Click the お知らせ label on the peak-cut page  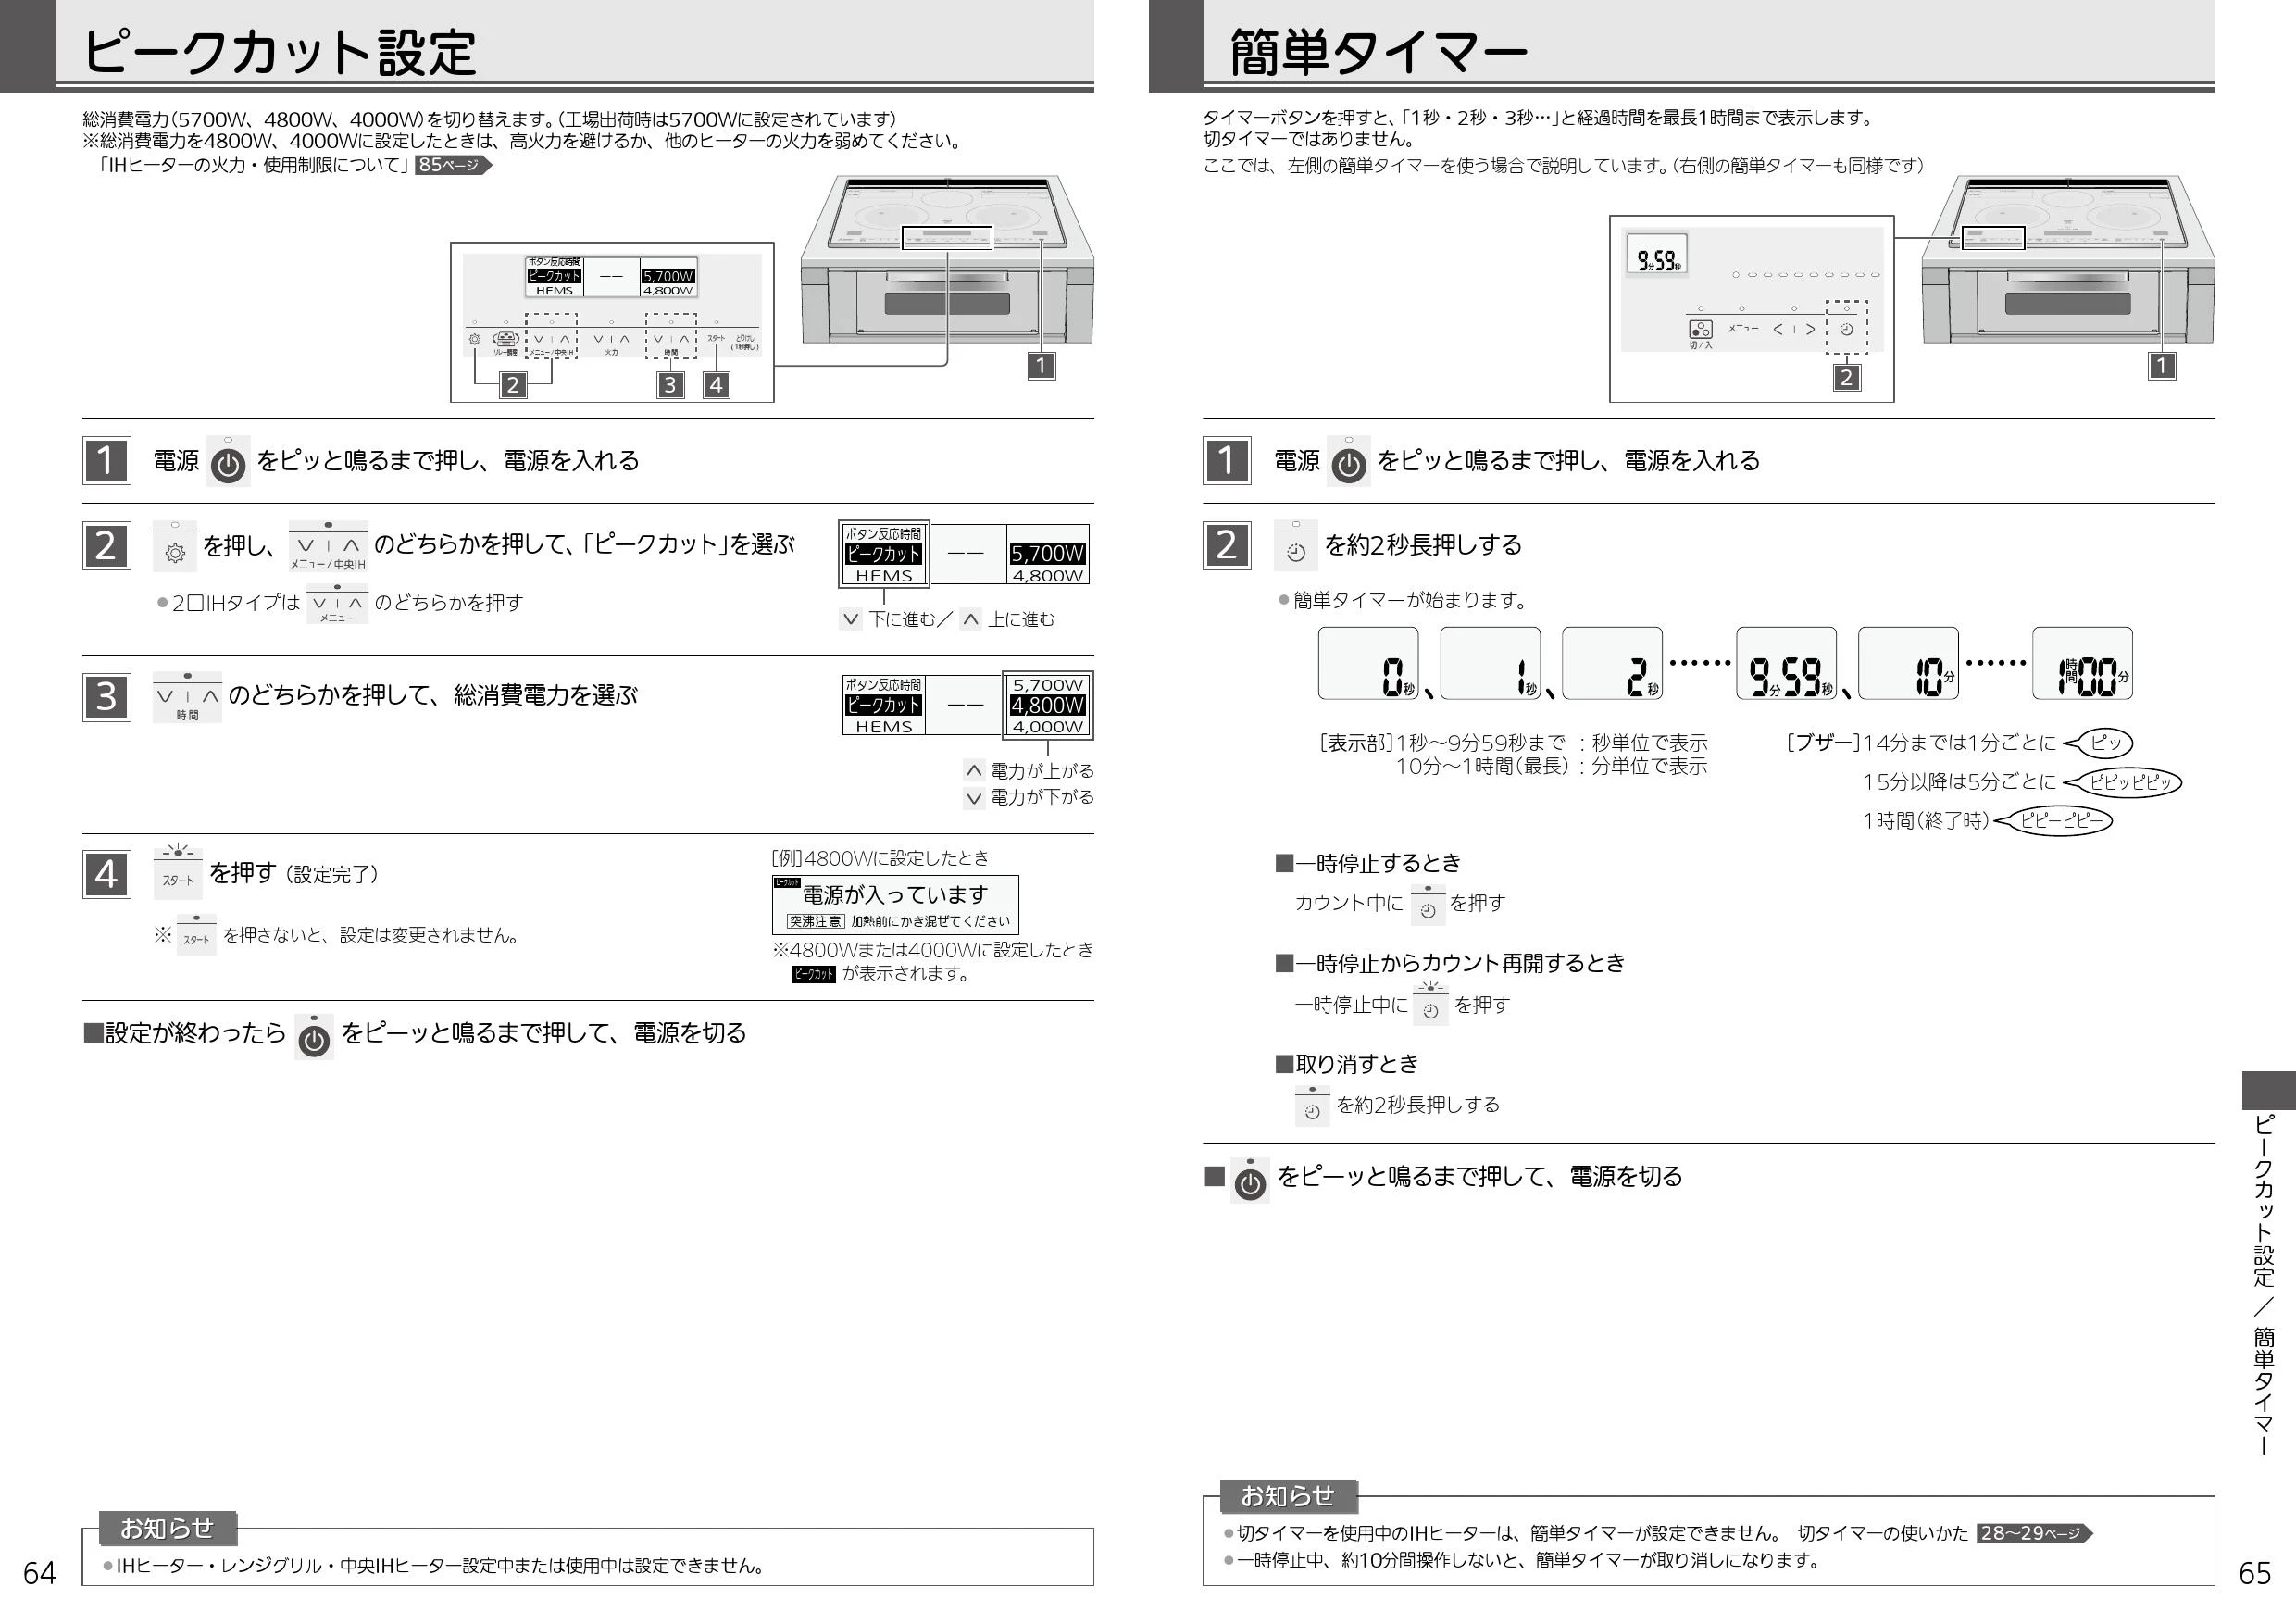tap(168, 1528)
